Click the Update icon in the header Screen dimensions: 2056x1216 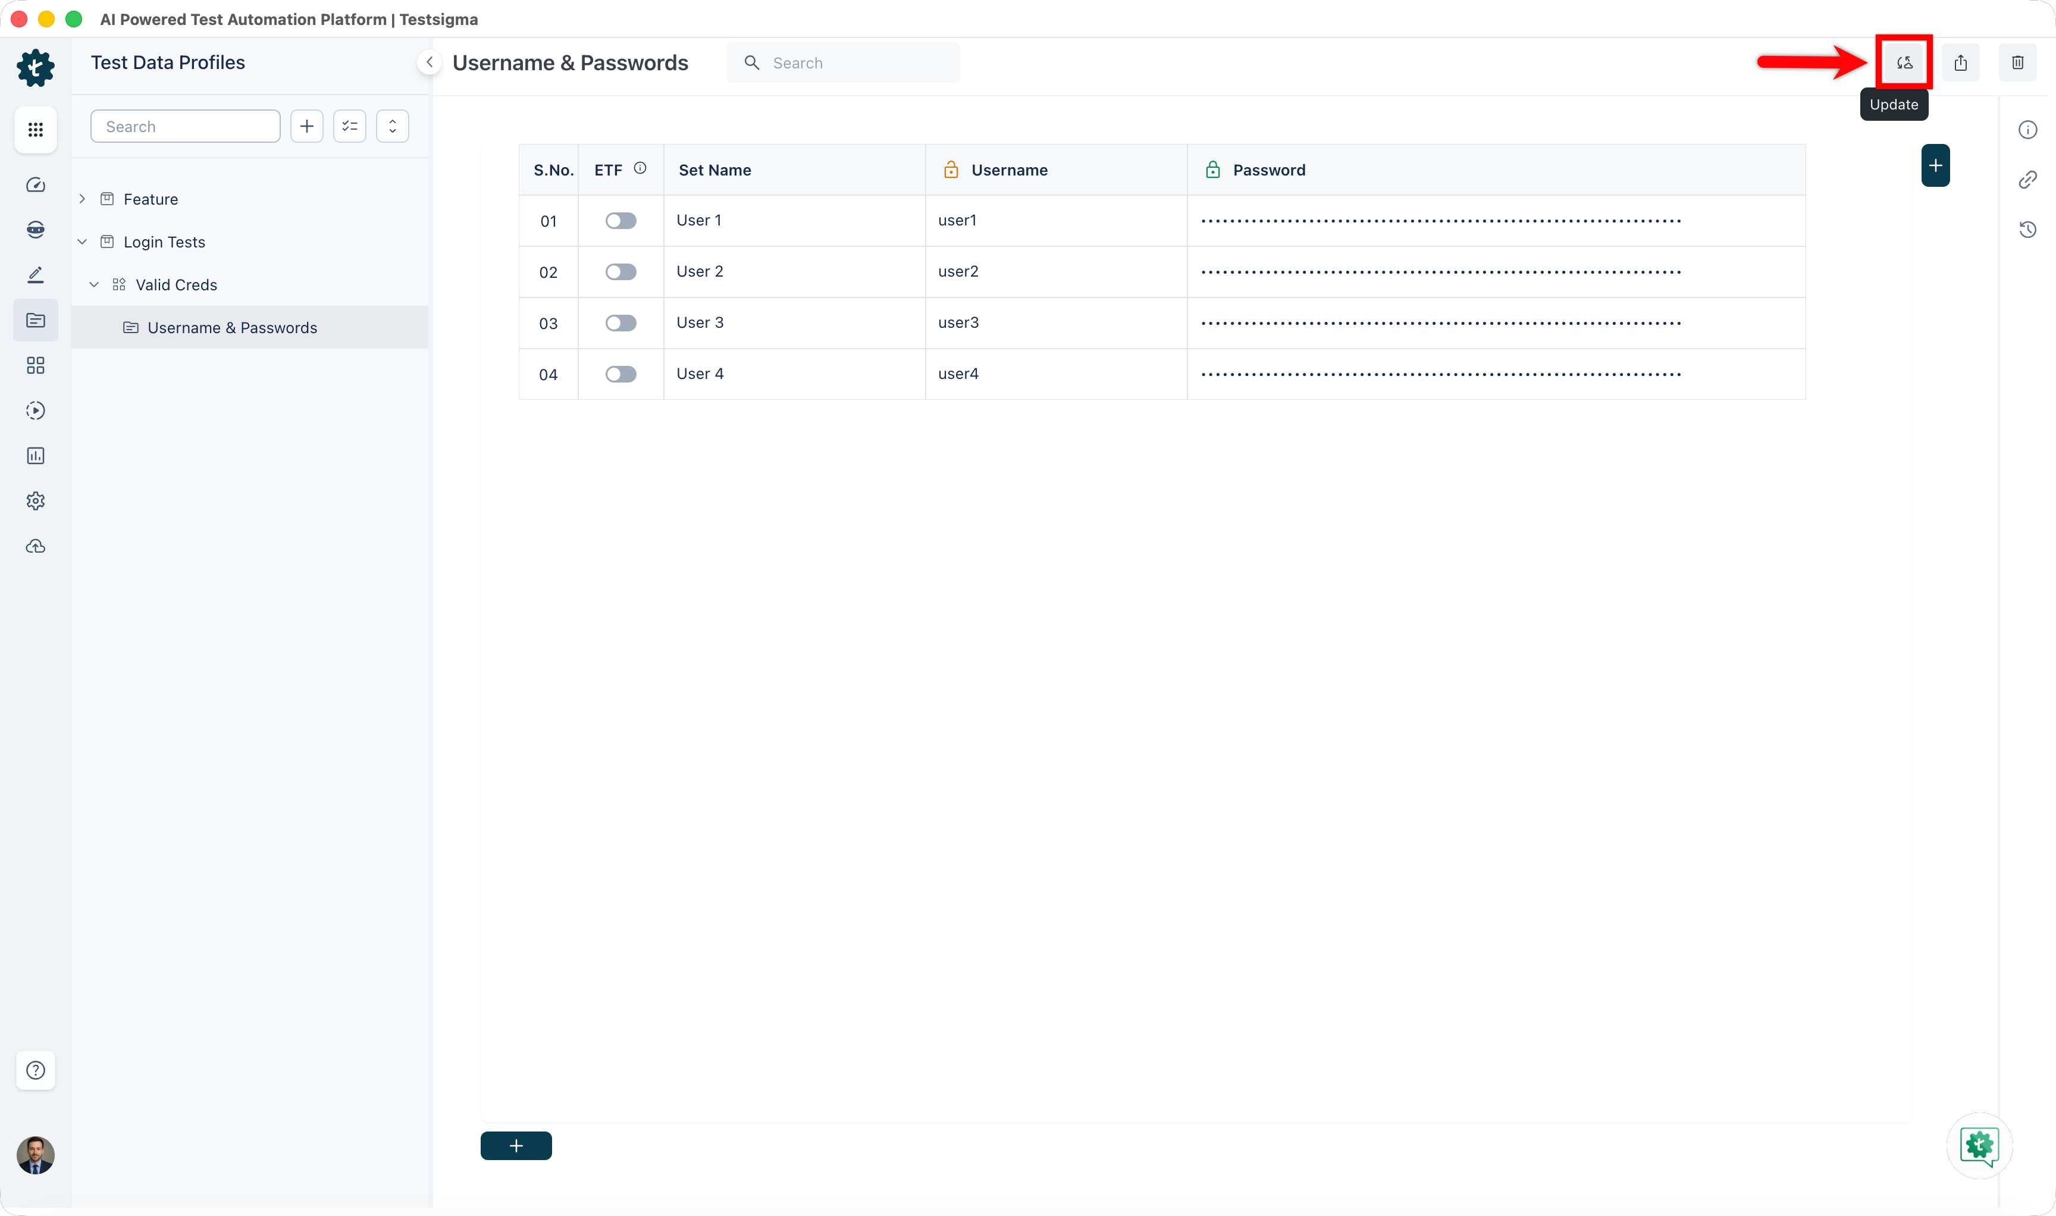(x=1904, y=62)
